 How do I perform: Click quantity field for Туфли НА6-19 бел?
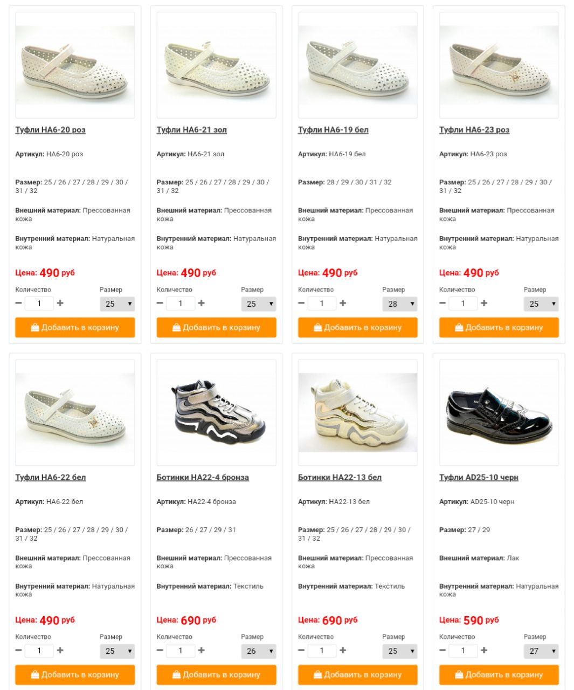322,303
